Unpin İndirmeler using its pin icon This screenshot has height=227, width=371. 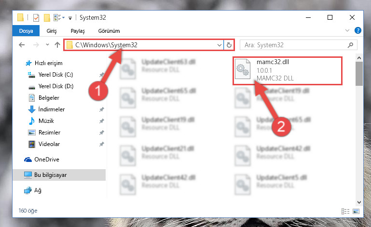(102, 109)
